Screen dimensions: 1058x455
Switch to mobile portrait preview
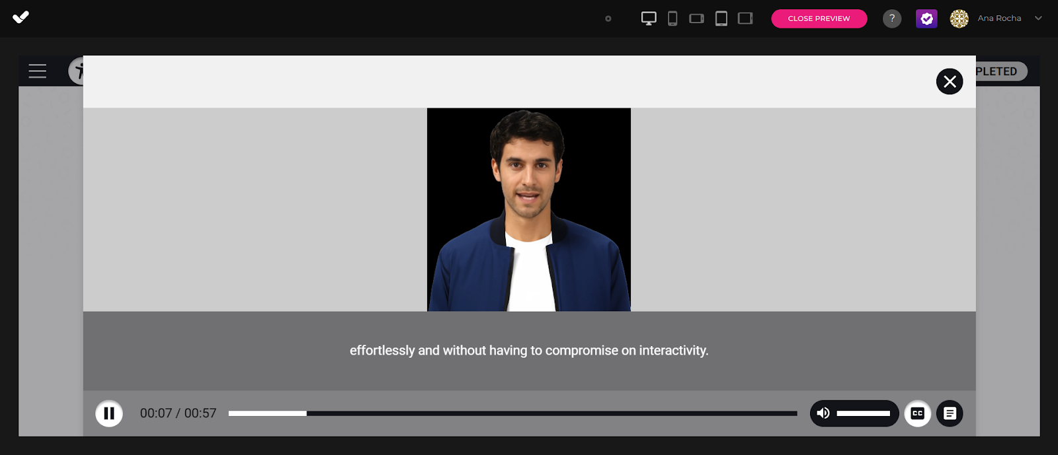(x=672, y=18)
